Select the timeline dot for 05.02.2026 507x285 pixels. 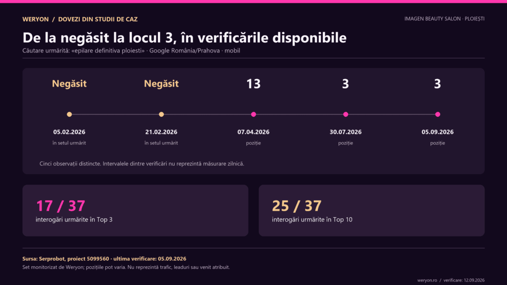(69, 114)
